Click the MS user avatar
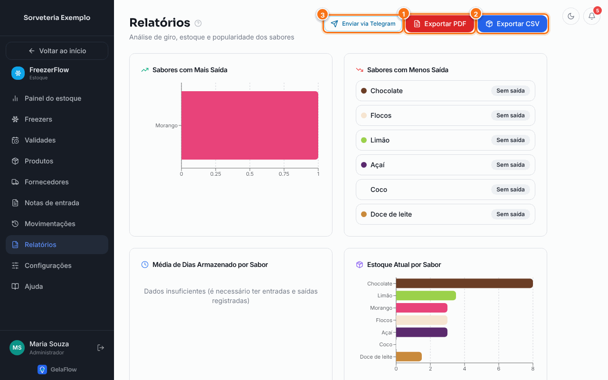 click(x=17, y=348)
